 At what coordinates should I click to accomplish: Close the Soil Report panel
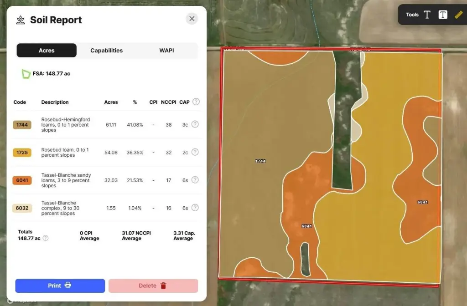[192, 19]
